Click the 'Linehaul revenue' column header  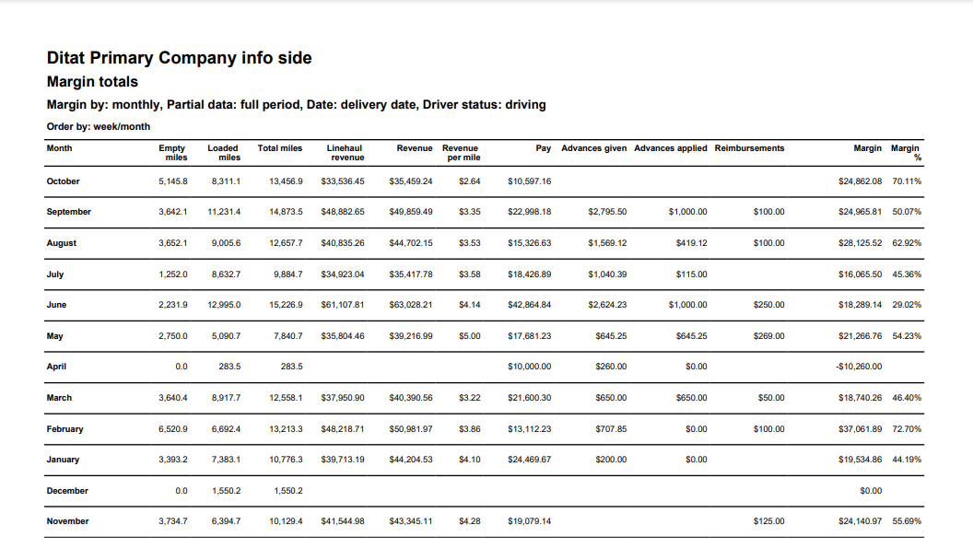(x=345, y=153)
